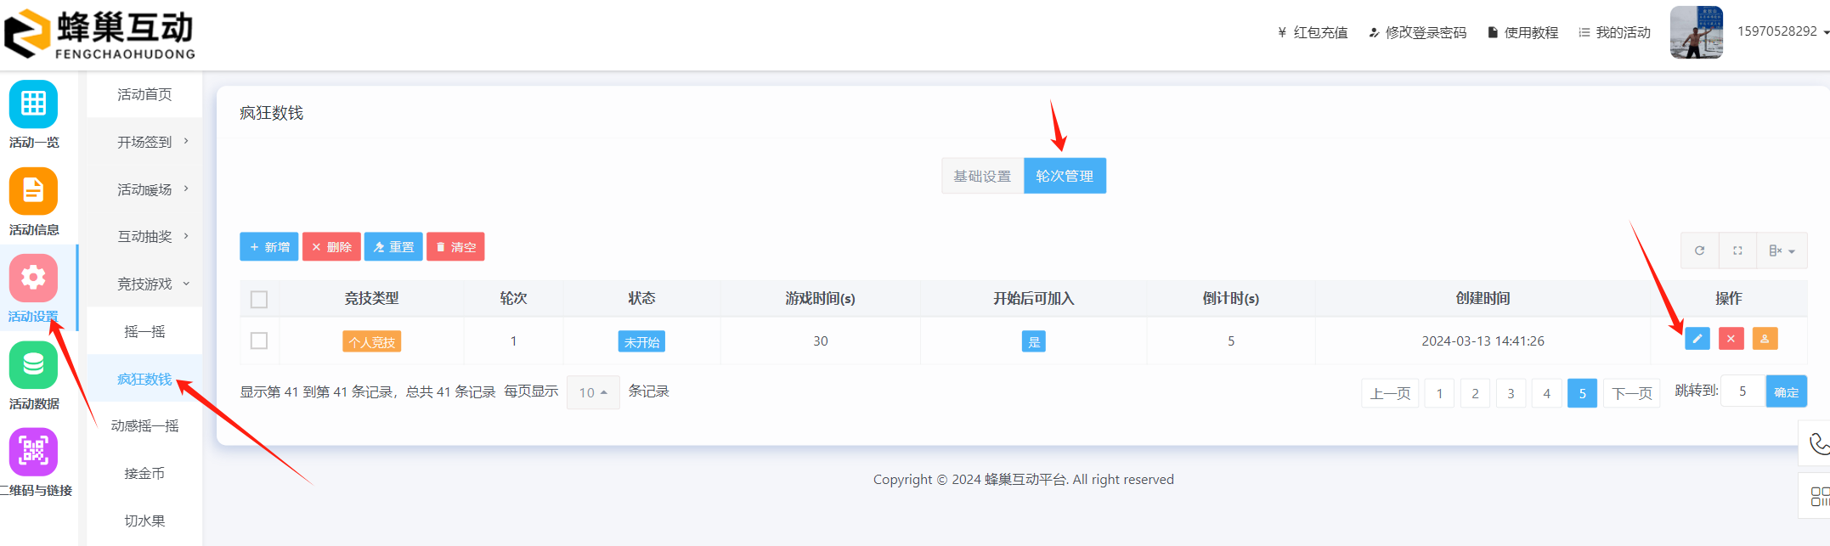Screen dimensions: 1830x546
Task: Click the 倒计时(s) column header
Action: tap(1230, 298)
